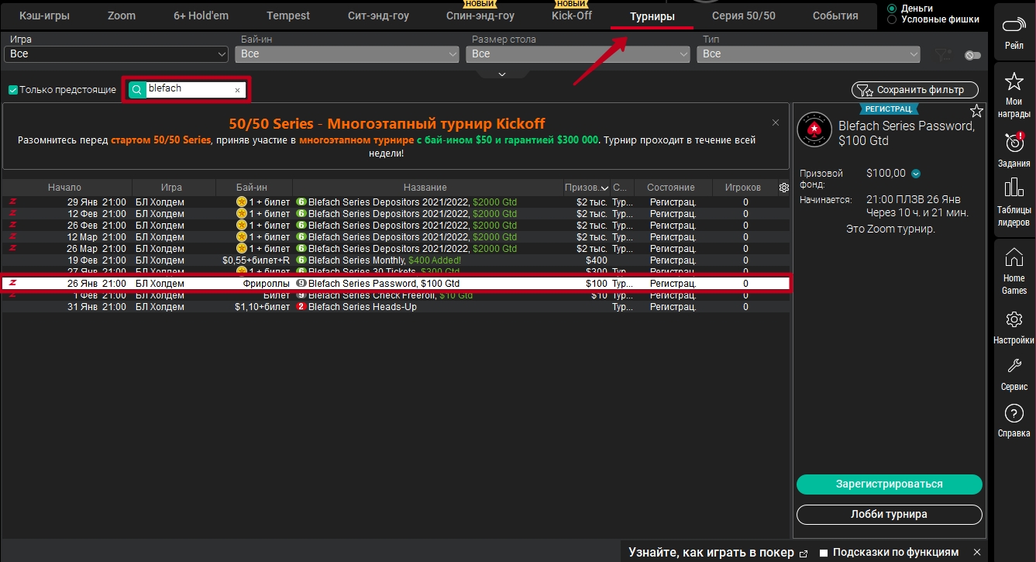Open the Задания challenges icon

[x=1014, y=150]
